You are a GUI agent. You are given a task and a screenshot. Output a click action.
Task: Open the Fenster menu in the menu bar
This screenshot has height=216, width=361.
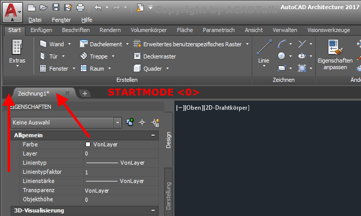click(x=61, y=20)
